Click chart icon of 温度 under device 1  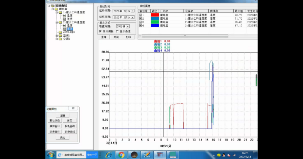tap(64, 16)
